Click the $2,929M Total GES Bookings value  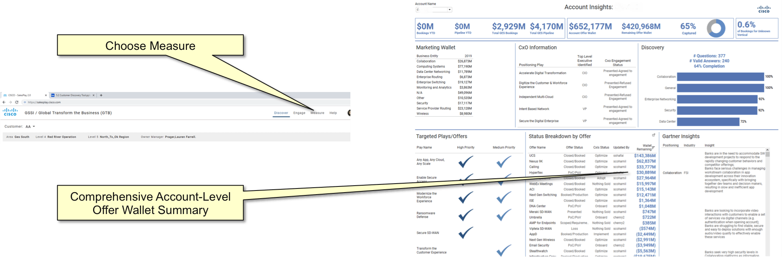point(508,26)
